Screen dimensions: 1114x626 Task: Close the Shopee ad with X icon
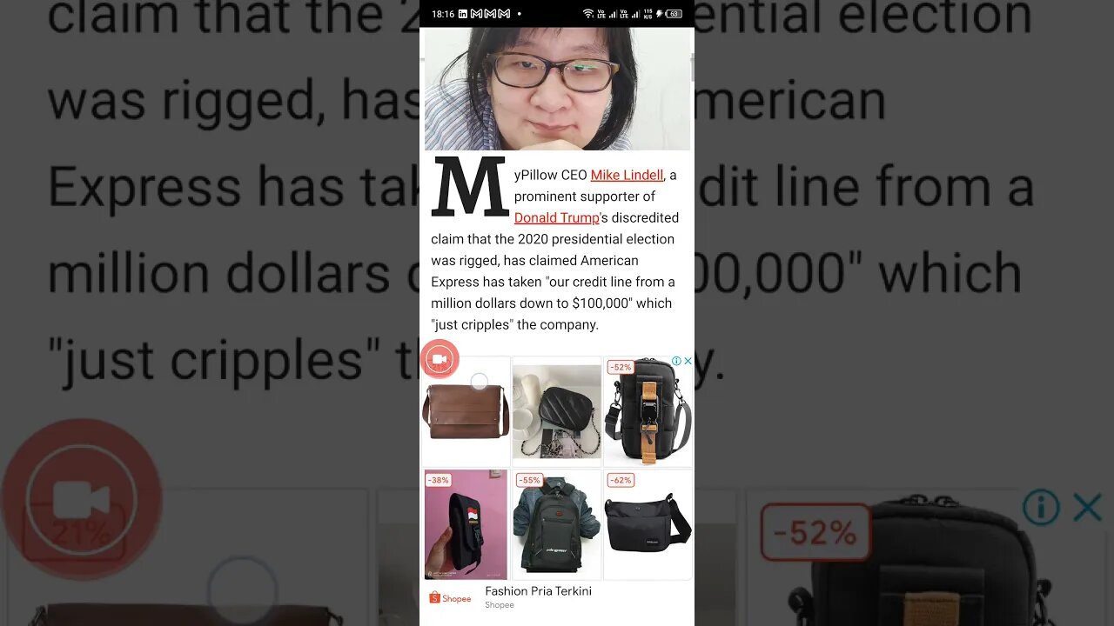[688, 361]
